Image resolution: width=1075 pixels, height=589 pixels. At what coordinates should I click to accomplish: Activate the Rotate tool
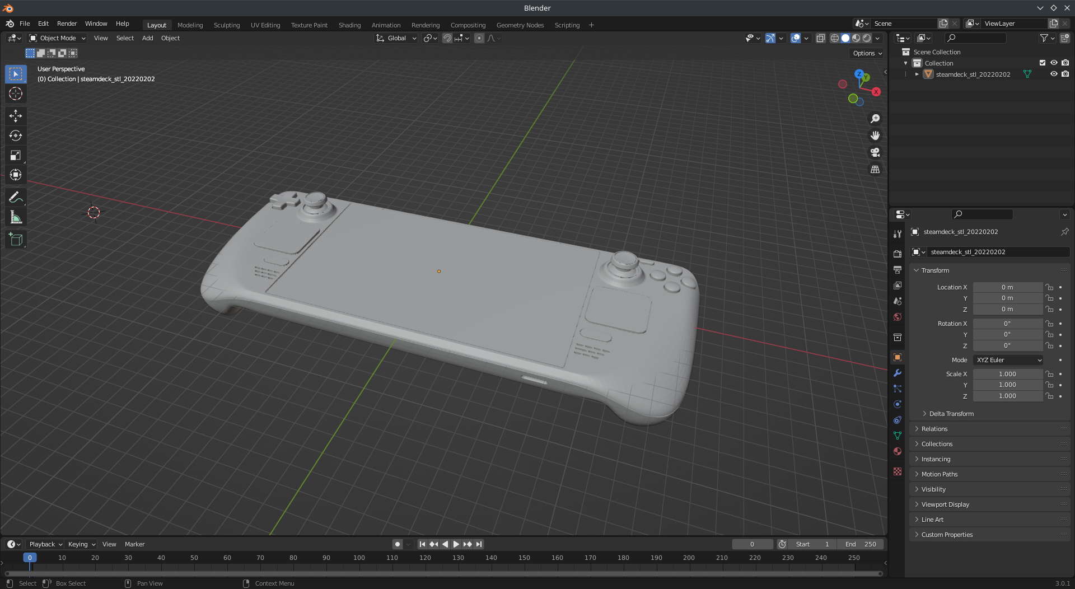pyautogui.click(x=16, y=135)
